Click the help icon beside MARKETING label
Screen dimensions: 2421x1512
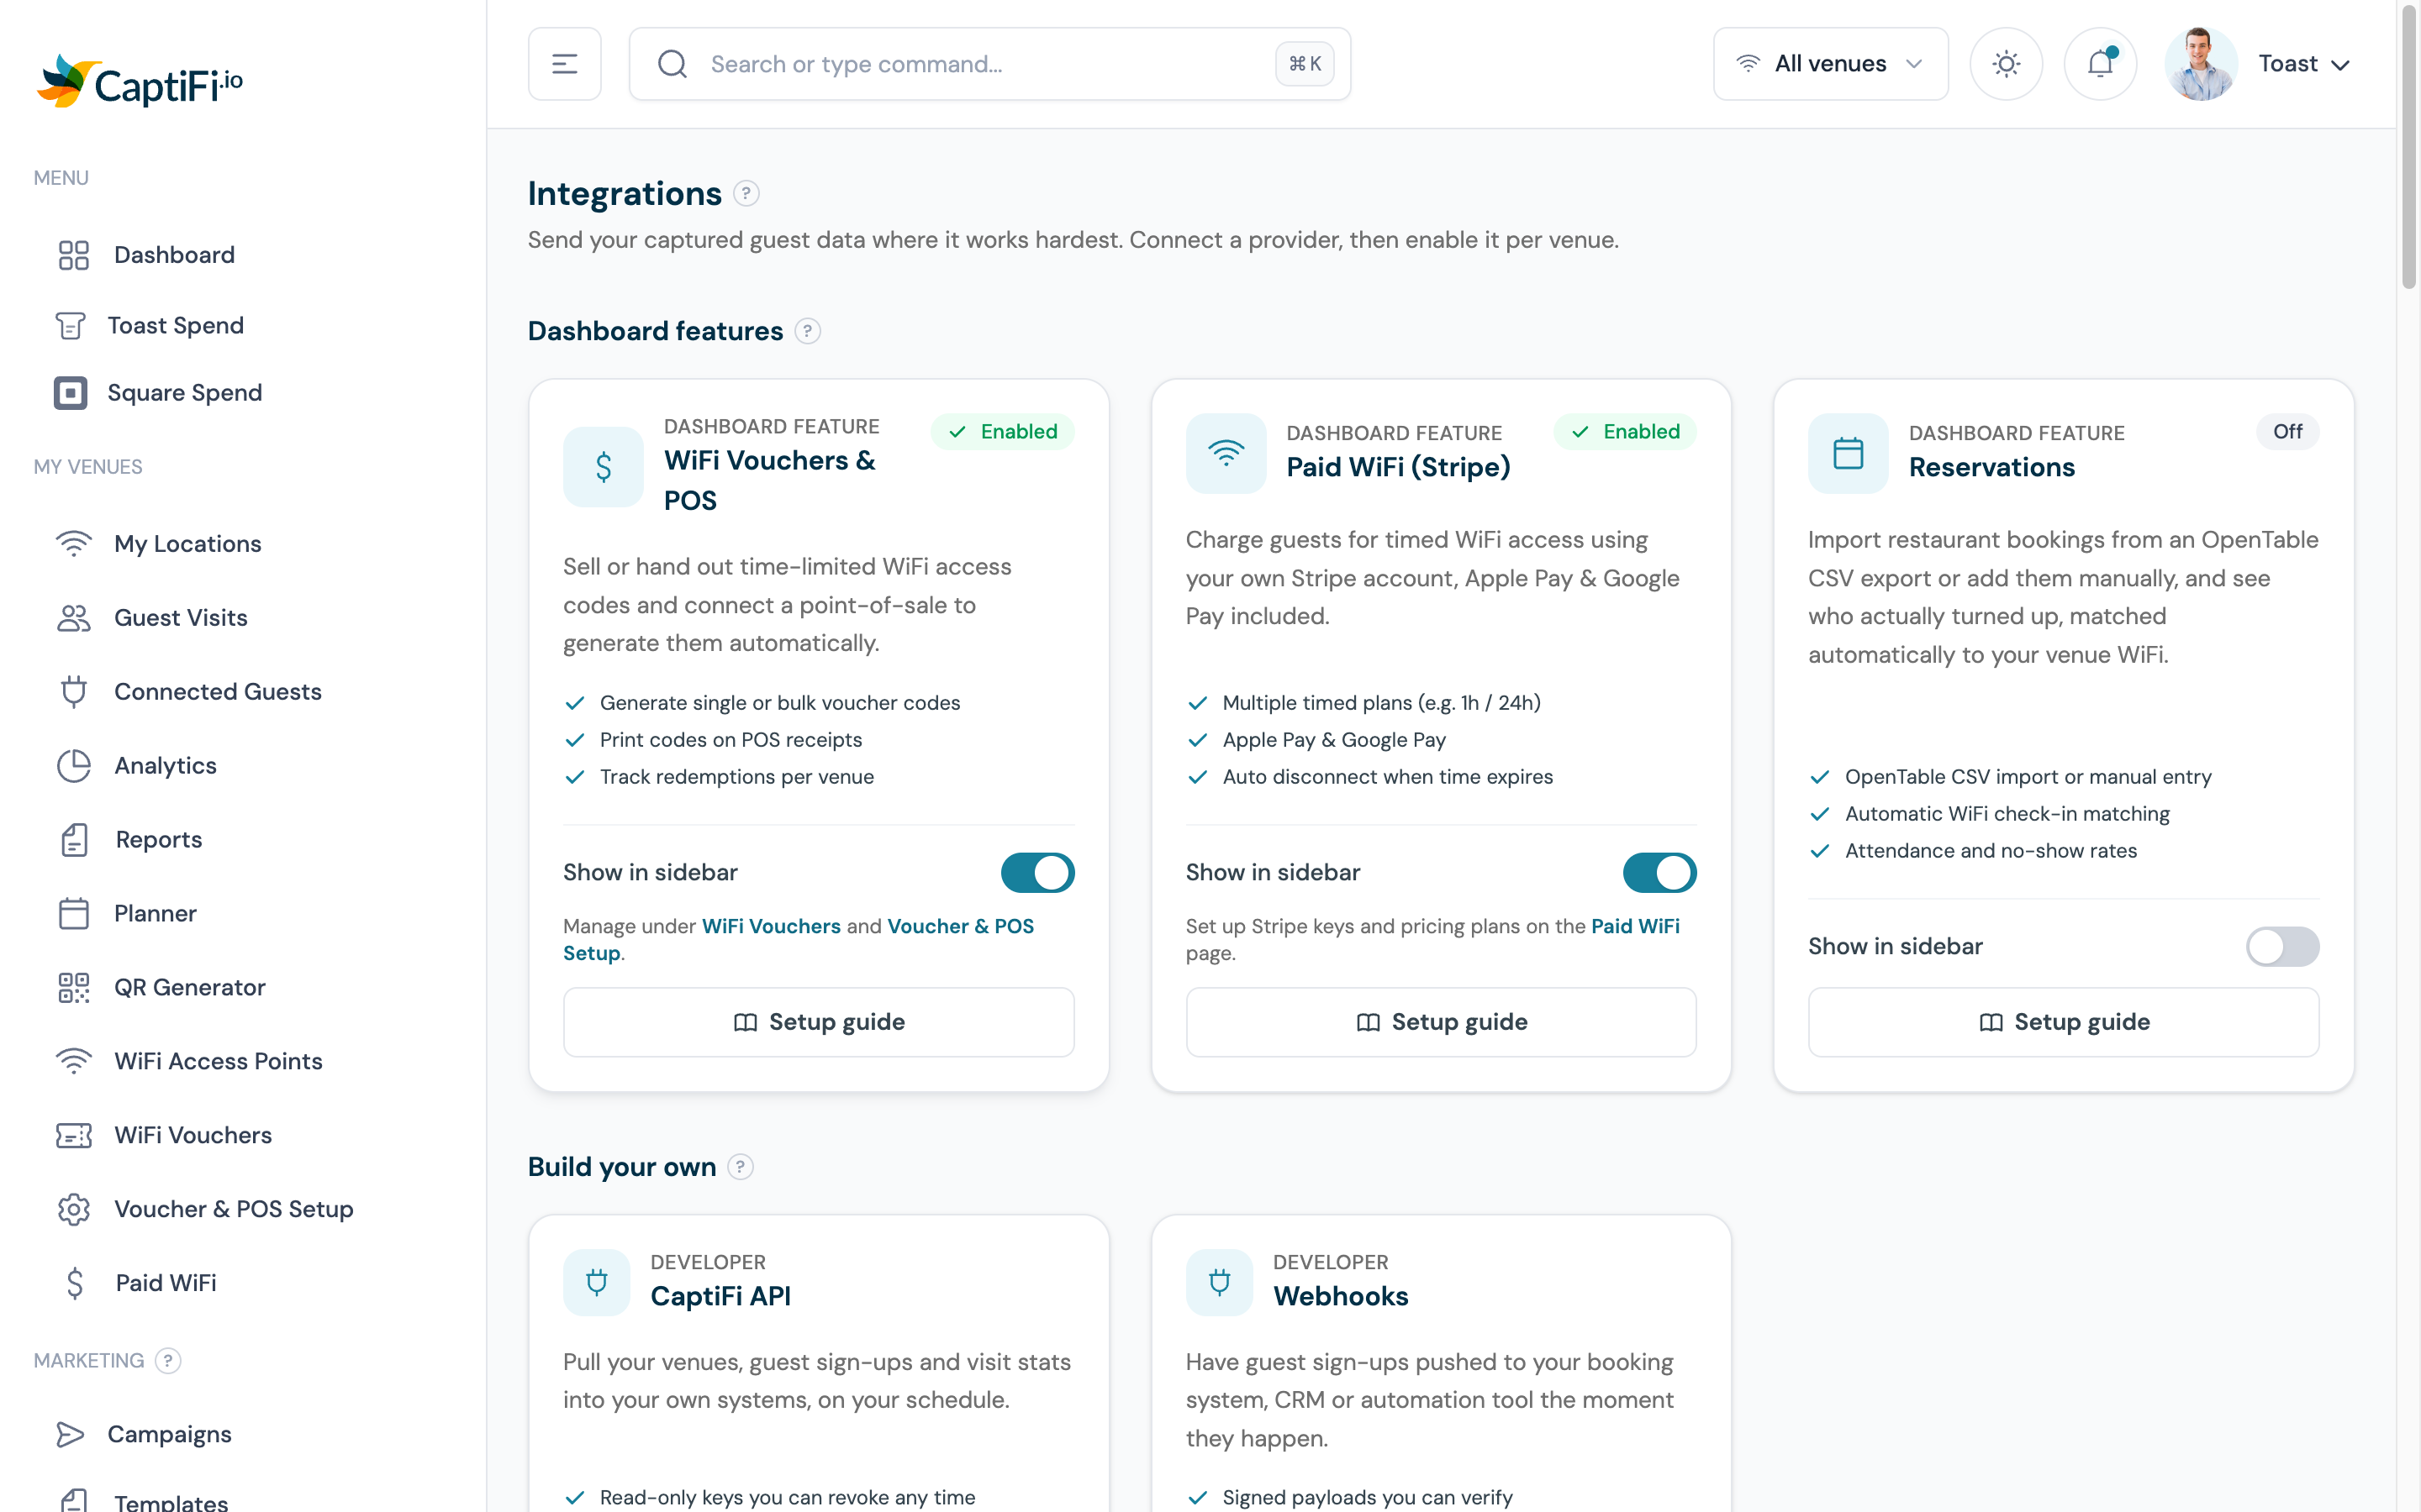pyautogui.click(x=168, y=1361)
